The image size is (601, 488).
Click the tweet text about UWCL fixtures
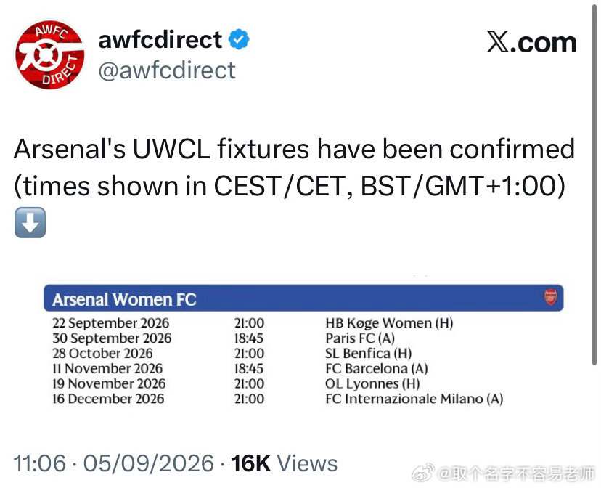coord(295,167)
